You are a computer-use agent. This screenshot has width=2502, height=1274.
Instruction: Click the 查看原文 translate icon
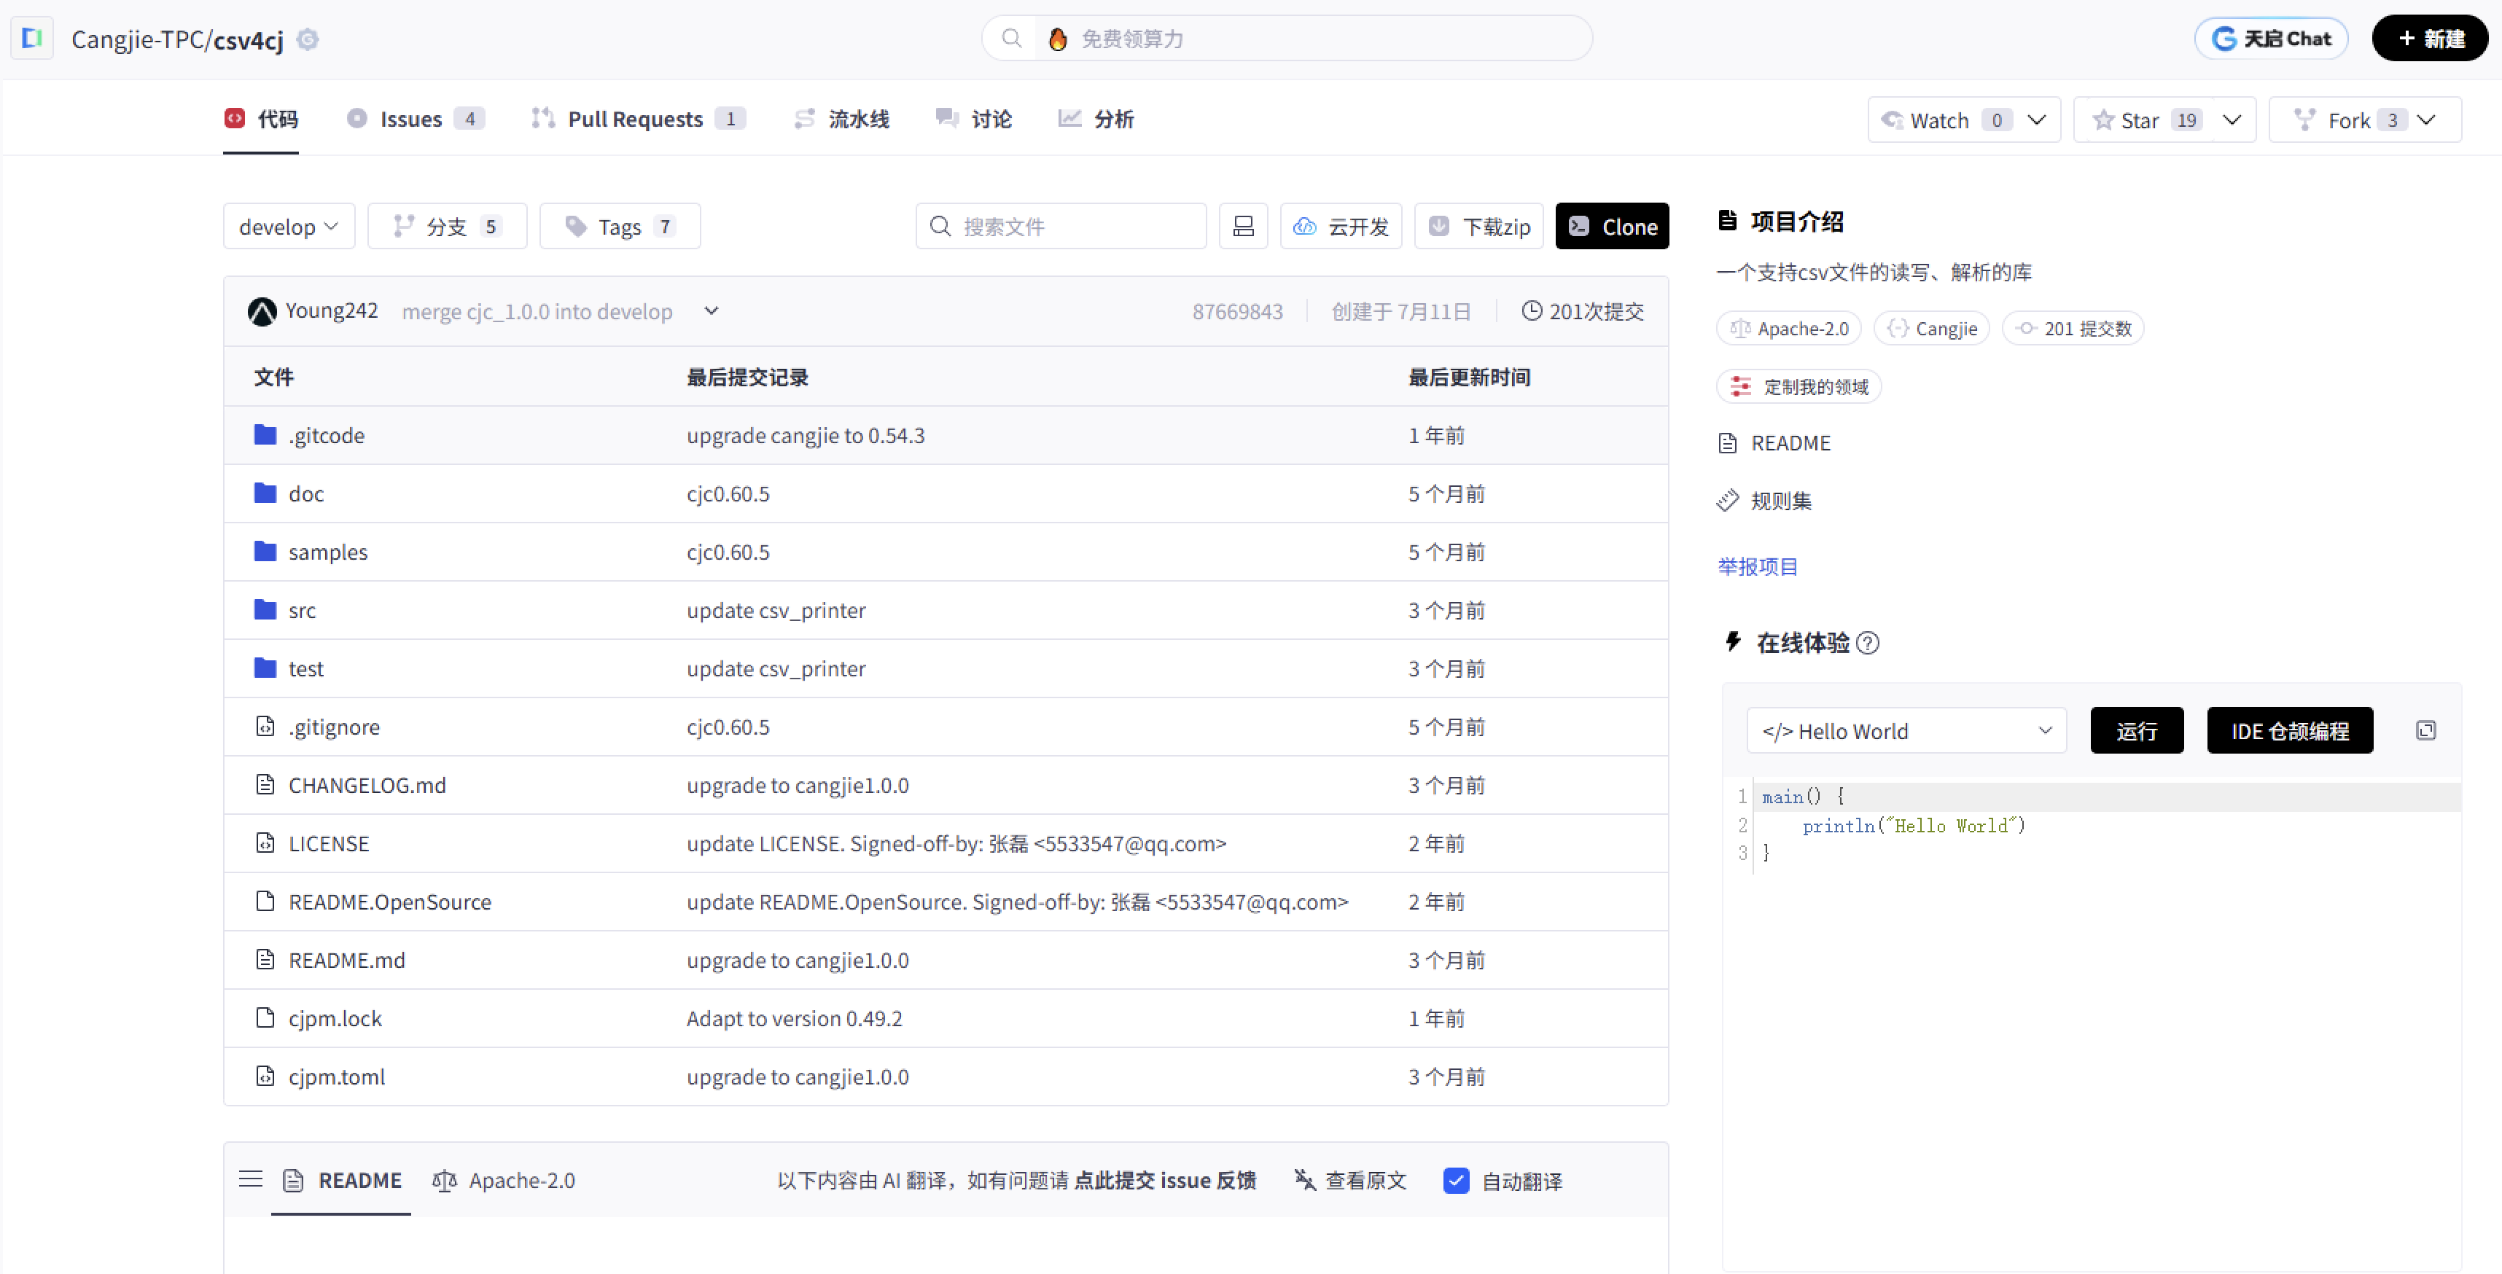pos(1304,1180)
